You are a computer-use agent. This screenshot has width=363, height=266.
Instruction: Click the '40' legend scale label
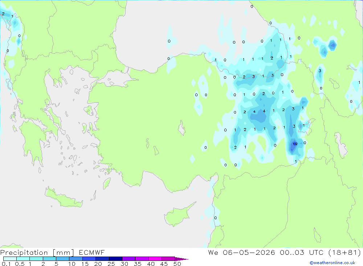coord(151,264)
